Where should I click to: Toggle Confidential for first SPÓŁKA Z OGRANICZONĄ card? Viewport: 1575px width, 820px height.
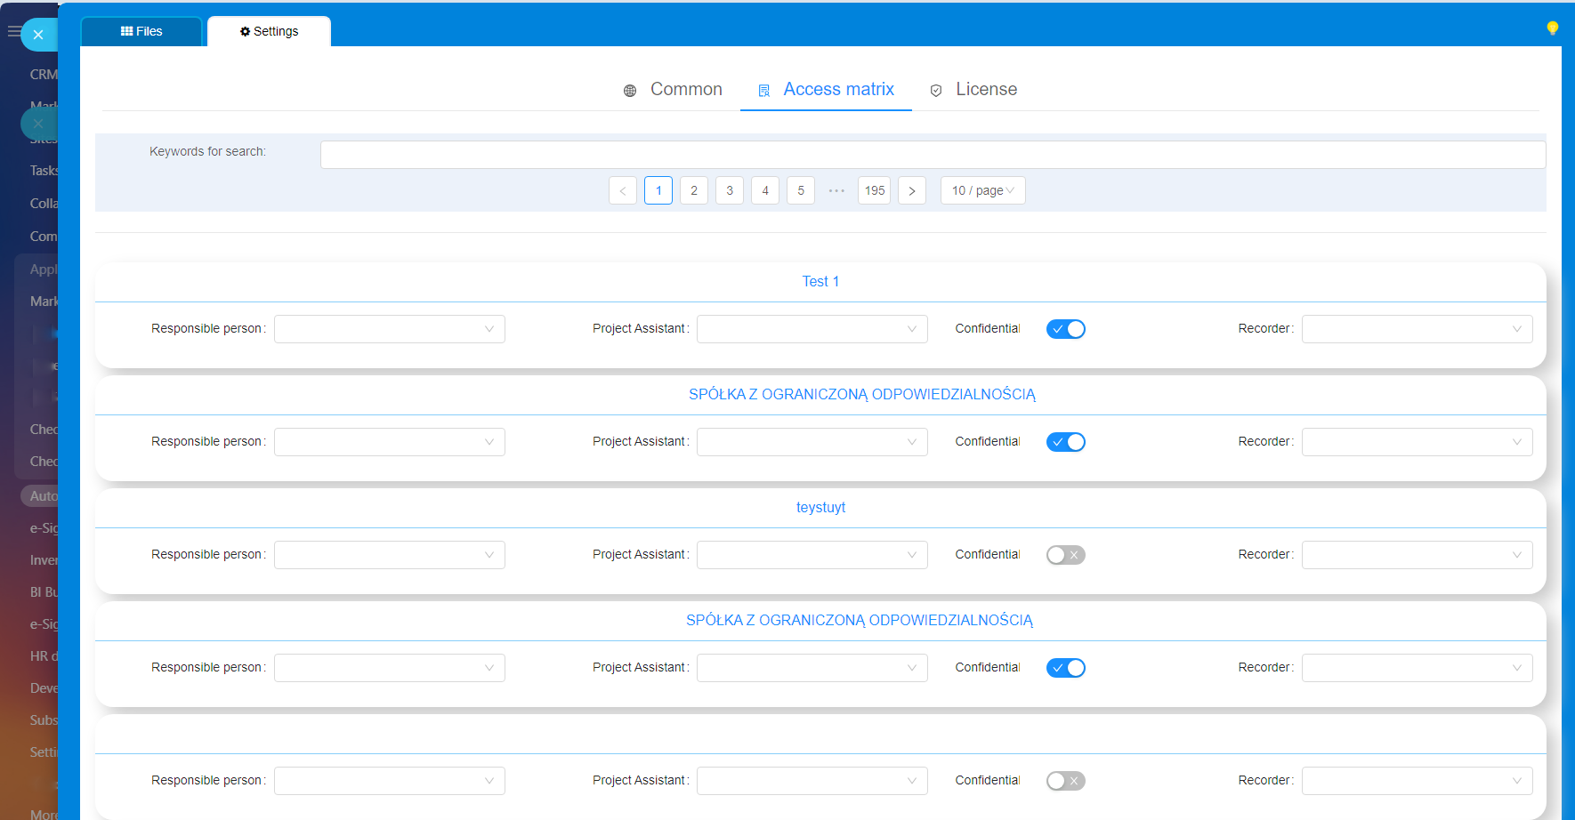click(x=1066, y=442)
